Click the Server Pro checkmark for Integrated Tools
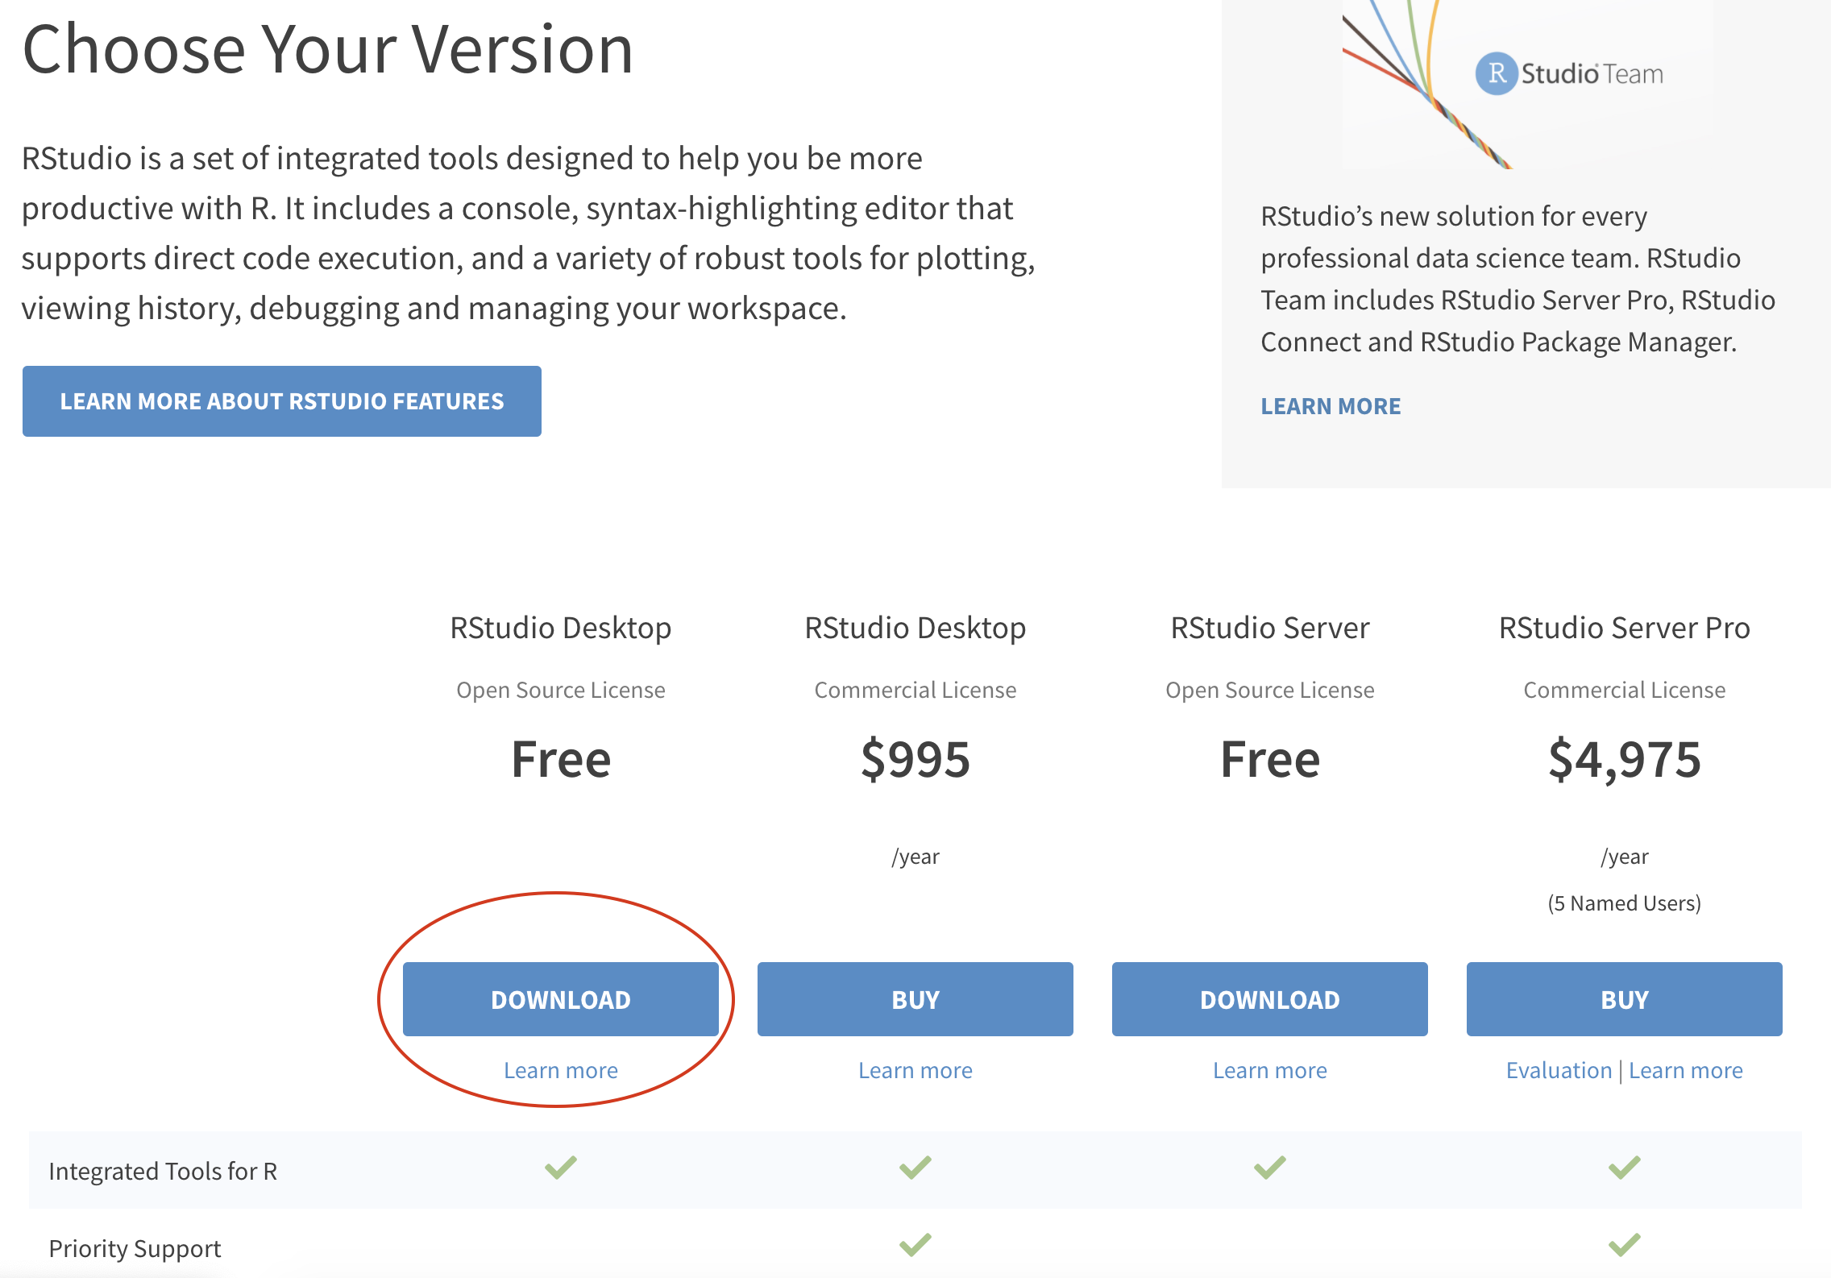Image resolution: width=1831 pixels, height=1278 pixels. [x=1625, y=1168]
